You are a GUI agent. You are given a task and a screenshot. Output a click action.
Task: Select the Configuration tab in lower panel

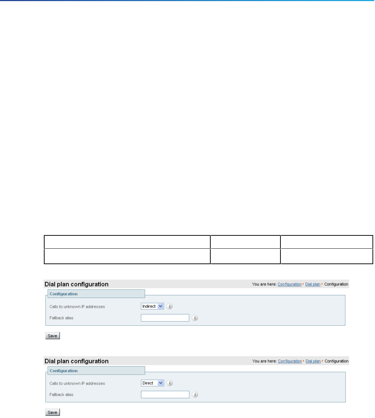(96, 371)
